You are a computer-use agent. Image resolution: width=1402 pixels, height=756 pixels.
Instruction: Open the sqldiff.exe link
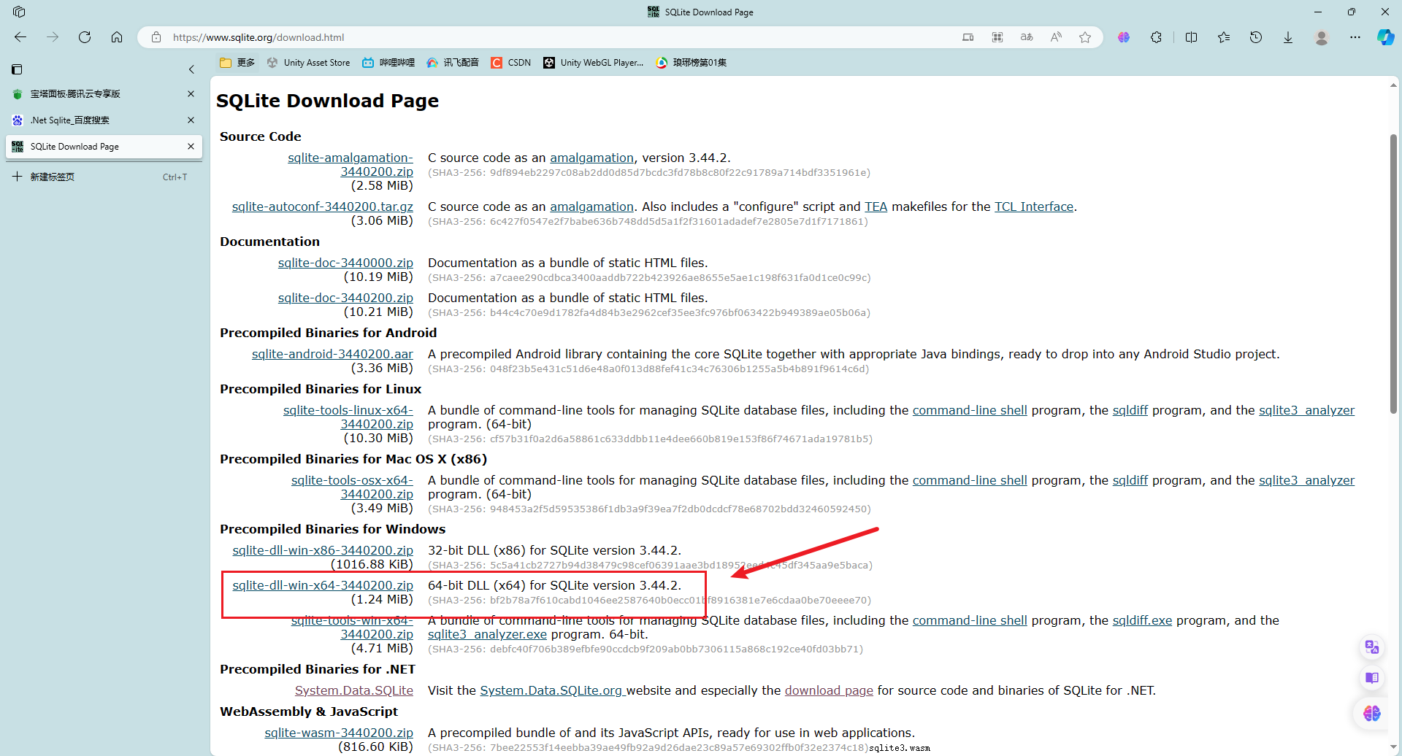[1142, 620]
